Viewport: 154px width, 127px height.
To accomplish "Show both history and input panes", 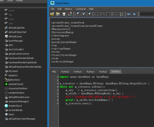I will 108,14.
